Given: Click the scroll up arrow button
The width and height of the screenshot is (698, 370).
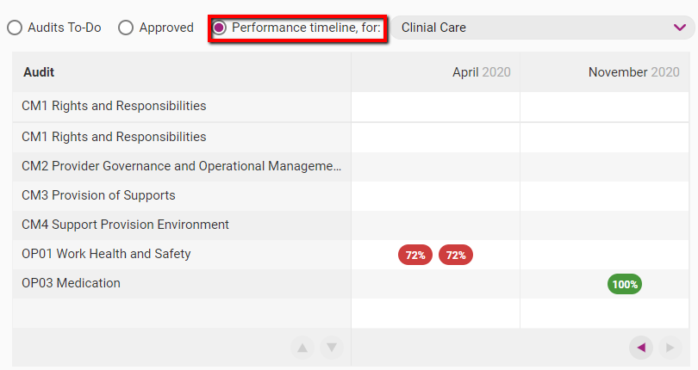Looking at the screenshot, I should (302, 348).
